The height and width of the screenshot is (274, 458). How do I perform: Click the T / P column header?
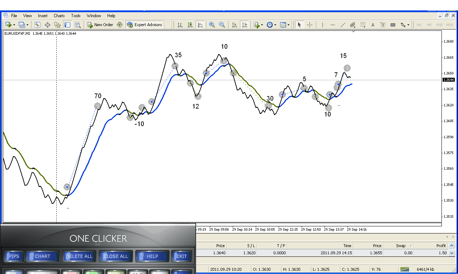272,246
